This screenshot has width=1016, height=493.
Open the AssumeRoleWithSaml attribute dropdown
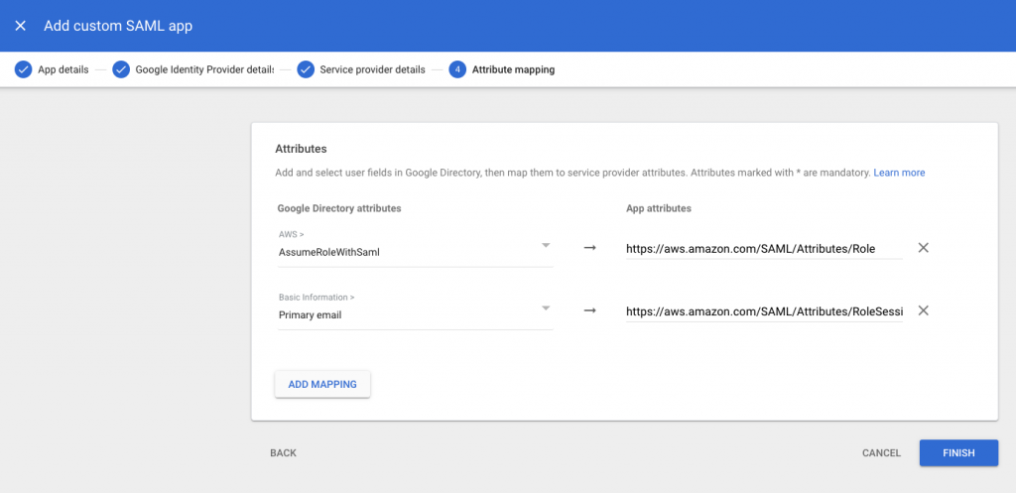pos(545,246)
